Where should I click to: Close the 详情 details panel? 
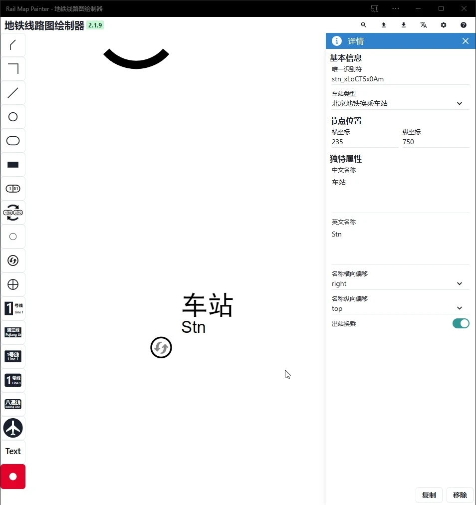466,41
